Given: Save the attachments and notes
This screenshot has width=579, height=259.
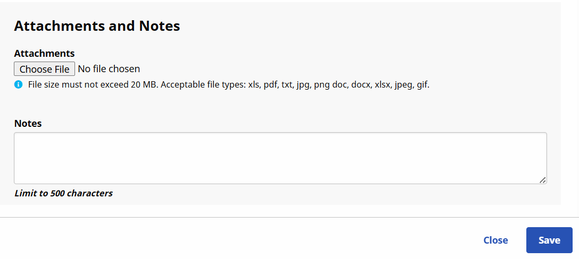Looking at the screenshot, I should pyautogui.click(x=549, y=240).
